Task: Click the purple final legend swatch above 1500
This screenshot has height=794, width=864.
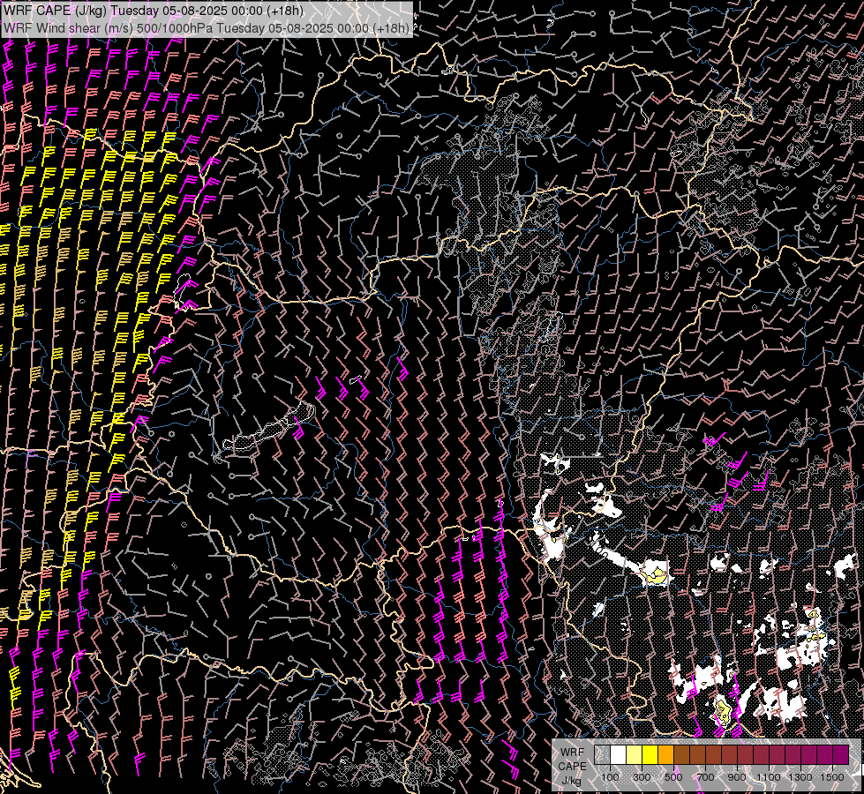Action: (840, 754)
